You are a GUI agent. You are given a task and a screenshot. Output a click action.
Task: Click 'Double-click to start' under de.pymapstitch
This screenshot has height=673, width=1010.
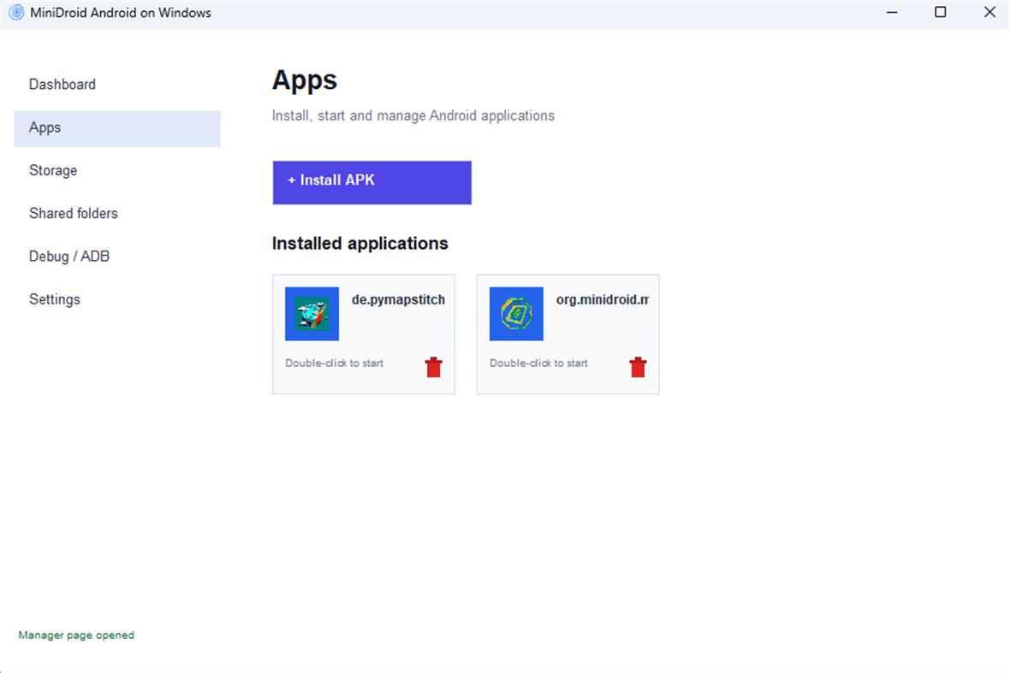[x=335, y=363]
